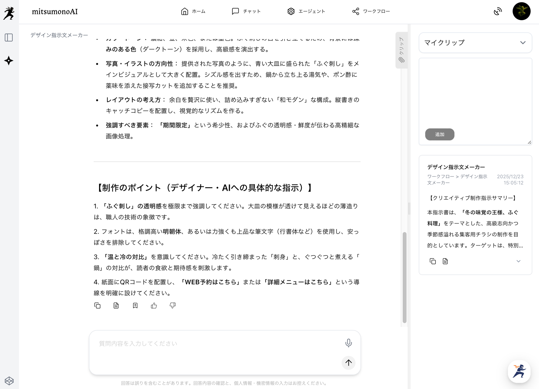539x389 pixels.
Task: Toggle the left sidebar panel icon
Action: pyautogui.click(x=9, y=37)
